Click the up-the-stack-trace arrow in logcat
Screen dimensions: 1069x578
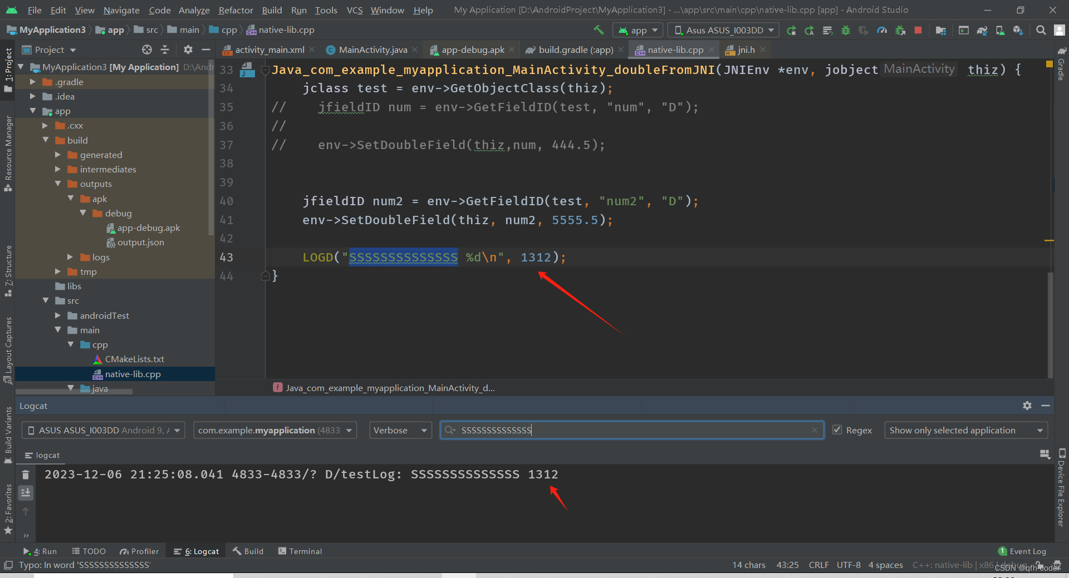click(26, 511)
